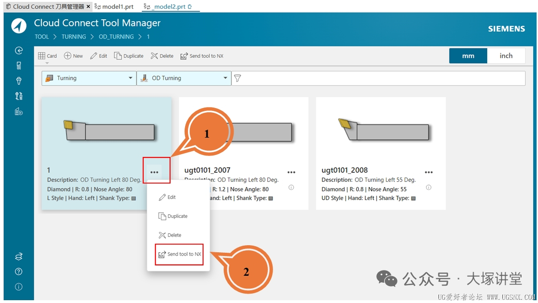Image resolution: width=538 pixels, height=303 pixels.
Task: Click 'OD Turning Left 55 Deg.' description
Action: (385, 180)
